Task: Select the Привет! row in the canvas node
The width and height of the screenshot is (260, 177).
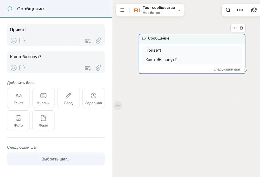Action: 192,50
